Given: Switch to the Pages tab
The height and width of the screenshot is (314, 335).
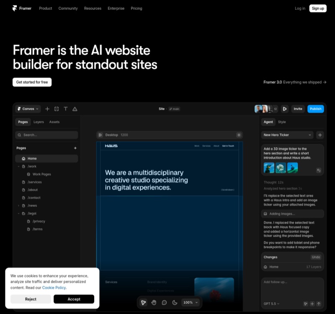Looking at the screenshot, I should [23, 122].
